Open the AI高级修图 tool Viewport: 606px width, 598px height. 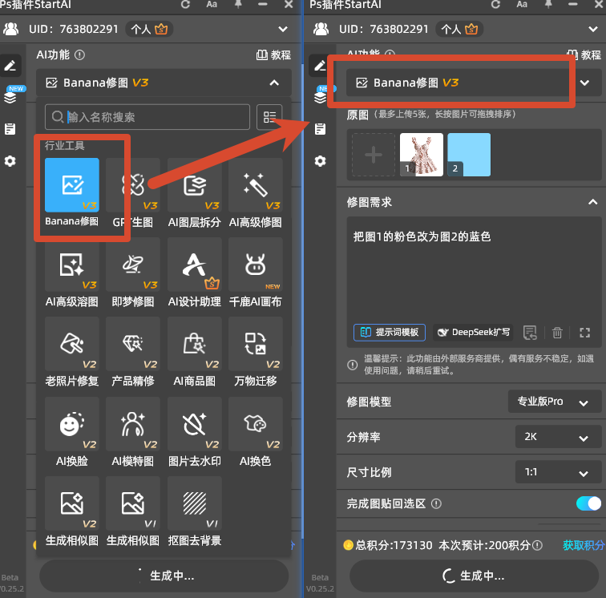[256, 185]
